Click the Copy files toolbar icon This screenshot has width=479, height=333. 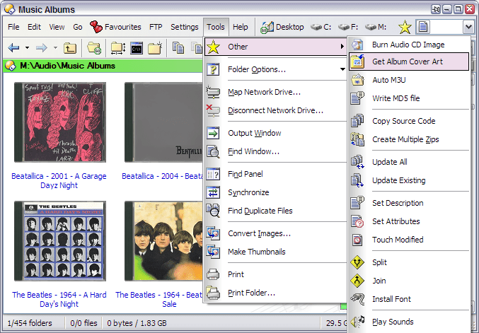pyautogui.click(x=178, y=48)
